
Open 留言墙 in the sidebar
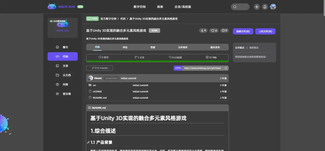click(x=63, y=94)
